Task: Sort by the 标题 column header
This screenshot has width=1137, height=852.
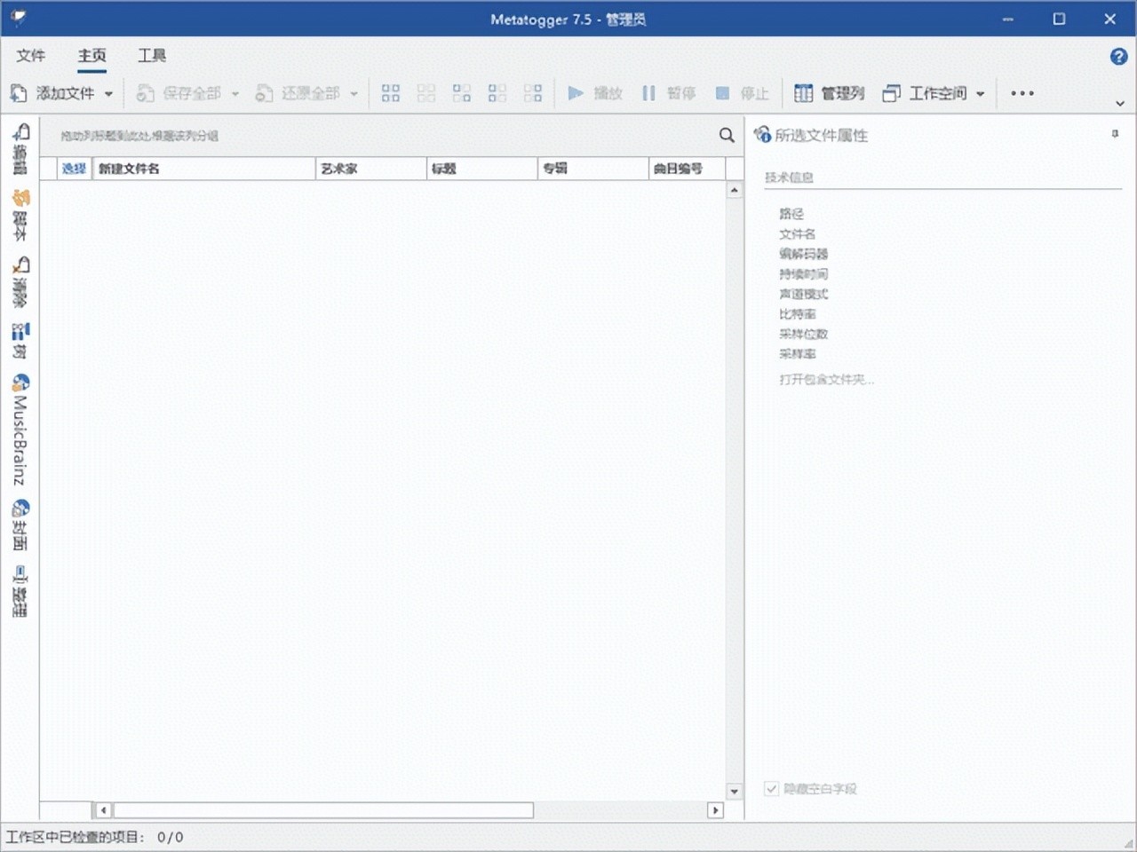Action: 482,169
